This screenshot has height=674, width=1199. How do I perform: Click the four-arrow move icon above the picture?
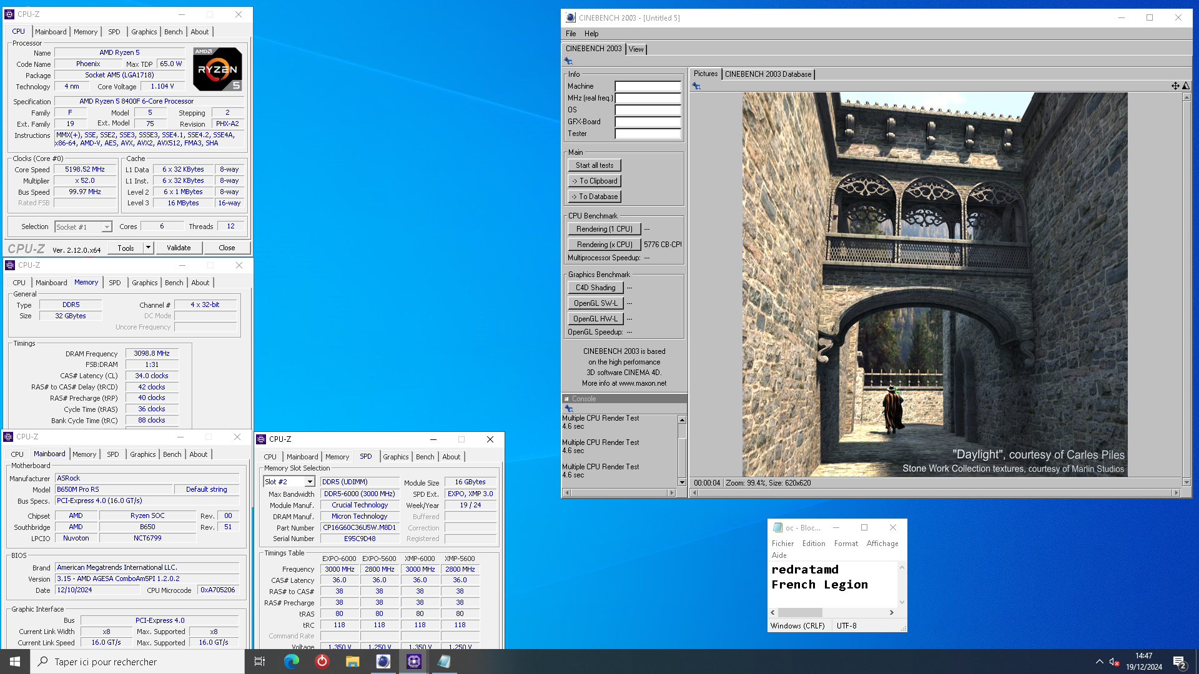1175,86
